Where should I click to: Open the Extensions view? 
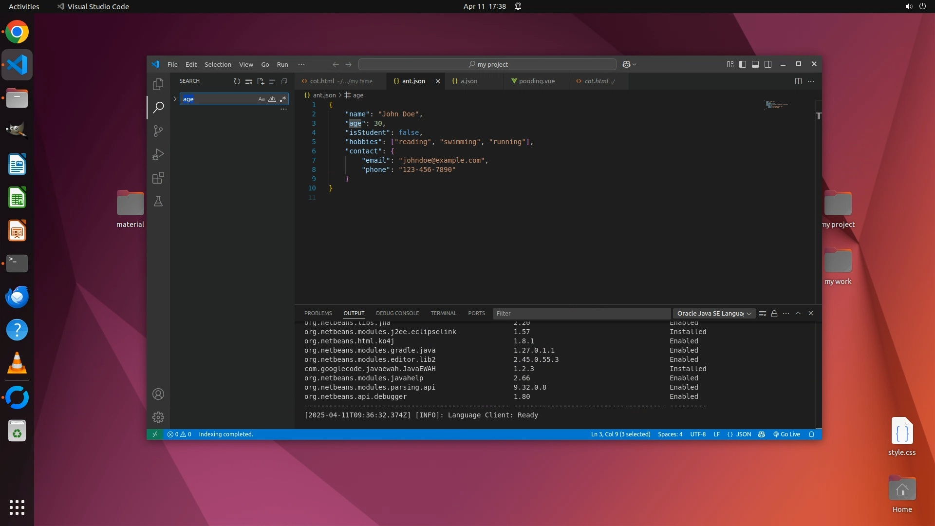[x=158, y=178]
